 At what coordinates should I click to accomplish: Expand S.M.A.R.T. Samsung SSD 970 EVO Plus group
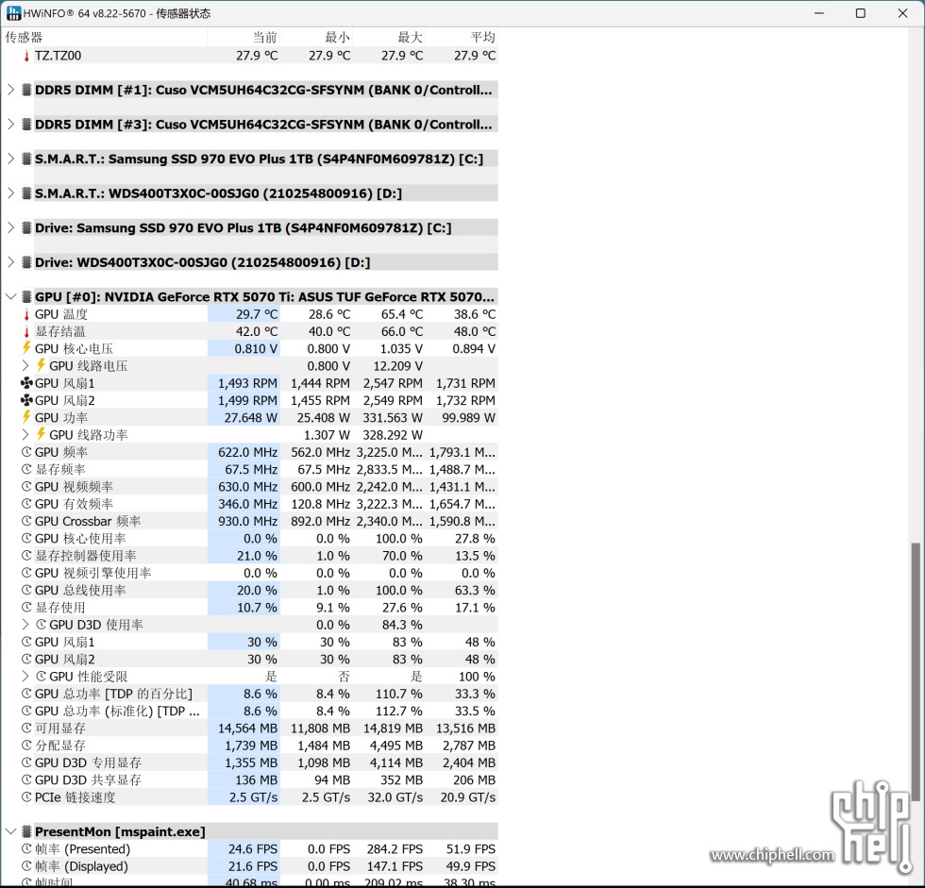[10, 159]
